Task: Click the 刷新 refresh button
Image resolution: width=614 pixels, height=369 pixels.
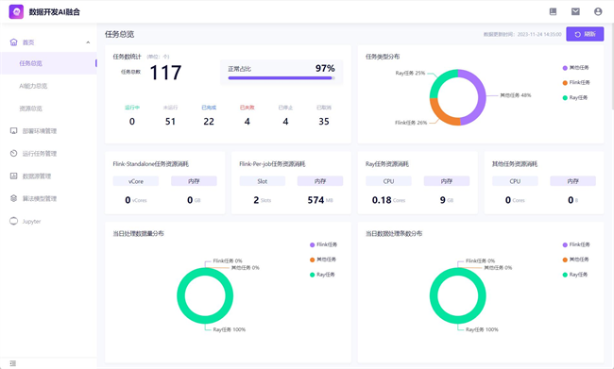Action: [585, 34]
